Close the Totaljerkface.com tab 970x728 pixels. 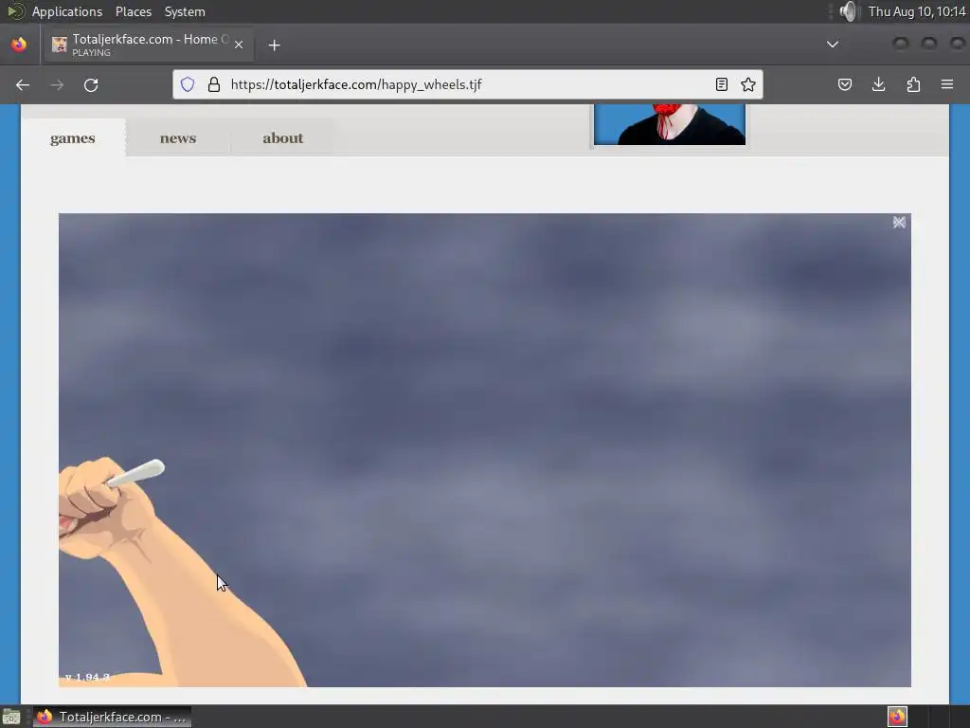point(239,45)
